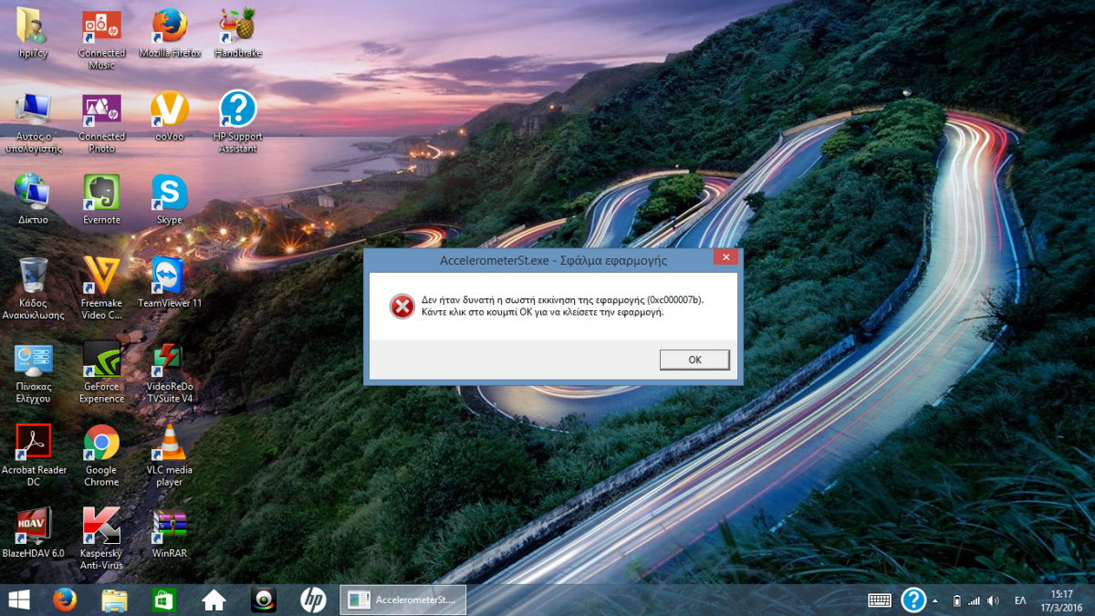Select the Κάδος Ανακύκλωσης recycle bin
Viewport: 1095px width, 616px height.
click(33, 288)
